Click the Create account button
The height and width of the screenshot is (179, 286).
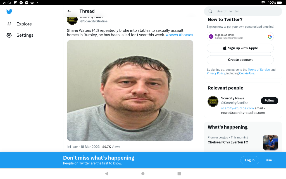(240, 60)
